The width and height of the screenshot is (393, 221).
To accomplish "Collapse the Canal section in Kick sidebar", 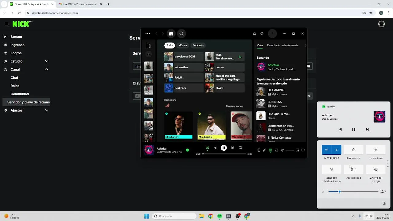I will point(47,69).
